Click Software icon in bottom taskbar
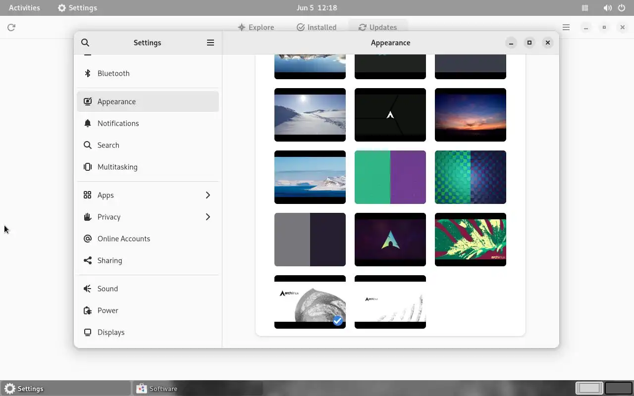This screenshot has width=634, height=396. (142, 389)
